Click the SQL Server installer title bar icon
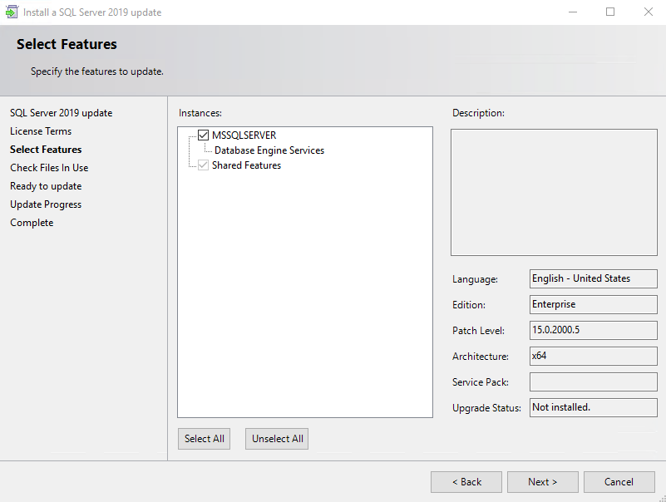Viewport: 666px width, 502px height. pyautogui.click(x=12, y=12)
